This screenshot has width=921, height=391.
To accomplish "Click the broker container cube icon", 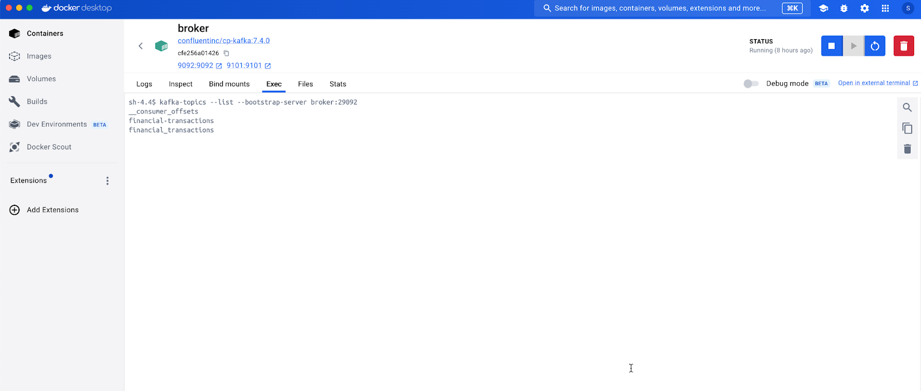I will click(x=161, y=46).
